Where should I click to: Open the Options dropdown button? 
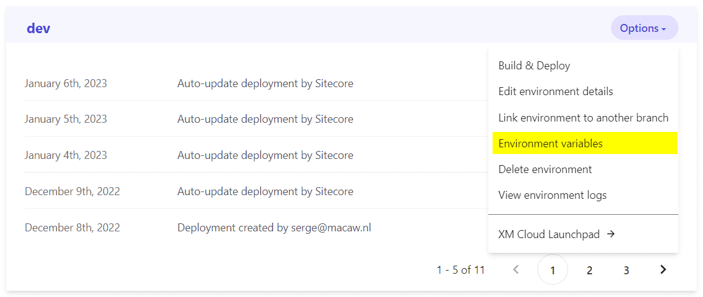644,28
